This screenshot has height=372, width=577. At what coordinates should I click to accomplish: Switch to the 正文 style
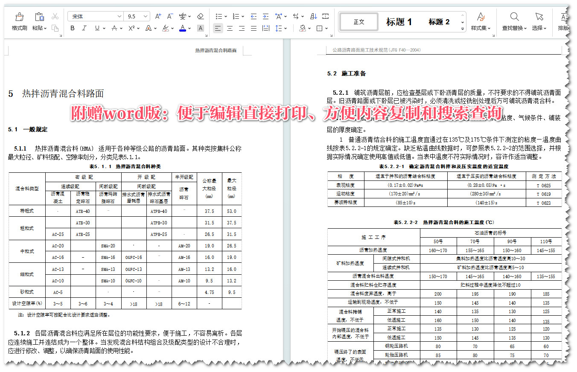pyautogui.click(x=358, y=22)
